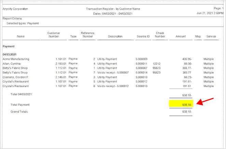This screenshot has height=149, width=226.
Task: Click Multiple service in Acme Manufacturing row
Action: (x=209, y=59)
